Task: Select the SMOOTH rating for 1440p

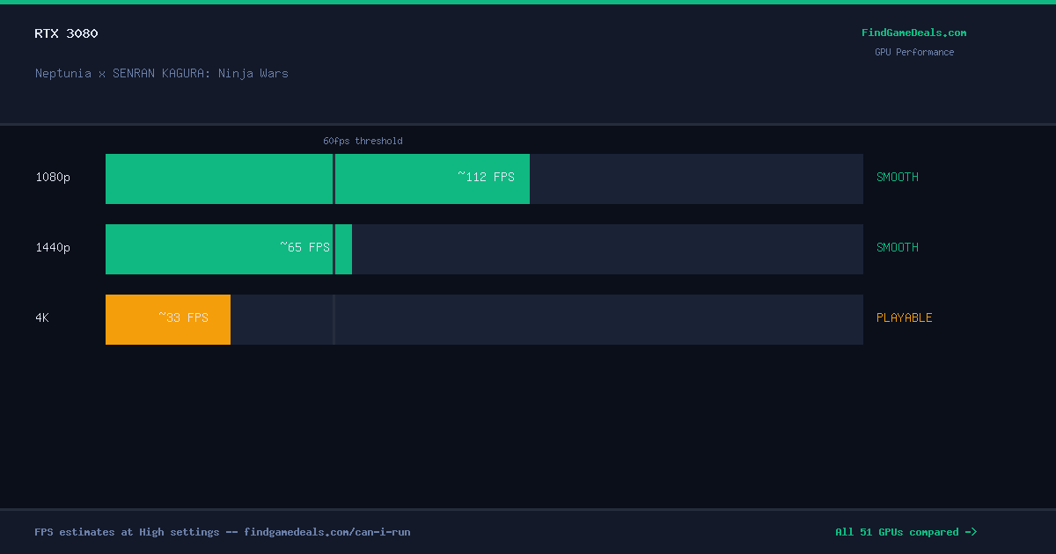Action: click(898, 248)
